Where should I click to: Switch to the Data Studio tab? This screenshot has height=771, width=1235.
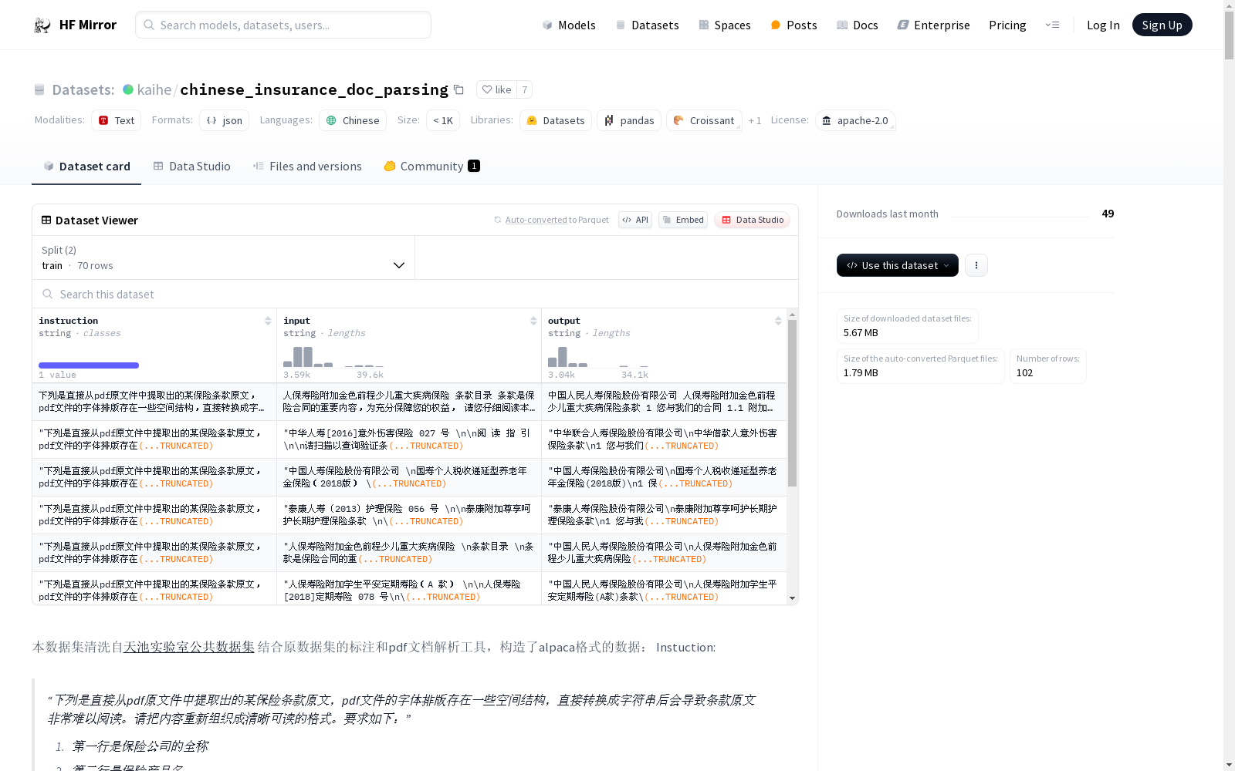pyautogui.click(x=191, y=166)
